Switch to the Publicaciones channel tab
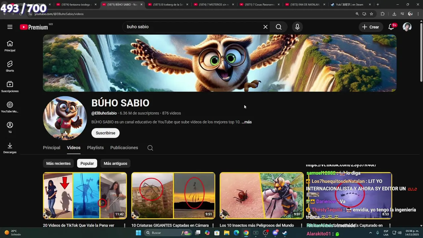The image size is (423, 238). click(124, 148)
